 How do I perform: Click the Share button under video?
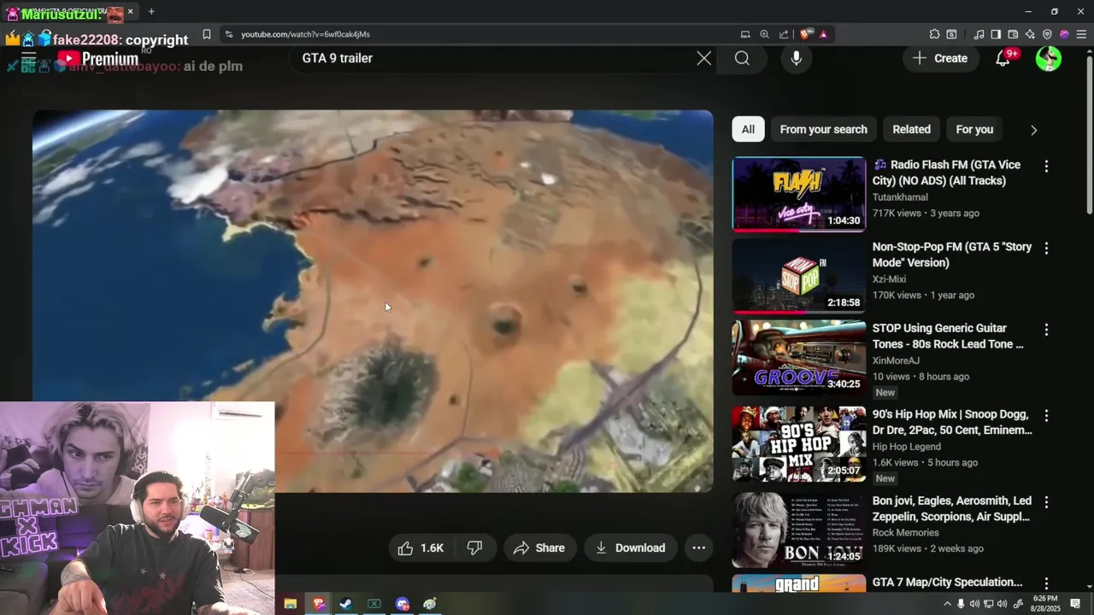539,548
